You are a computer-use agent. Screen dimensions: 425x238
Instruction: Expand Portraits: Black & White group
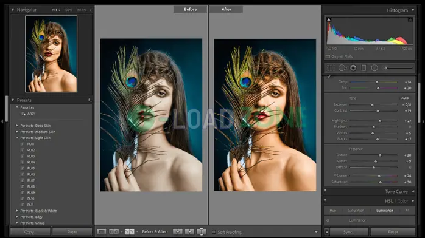(x=17, y=211)
